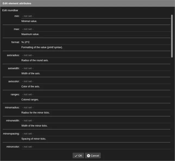Click the 'Edit element attributes' title bar
This screenshot has width=175, height=161.
point(87,3)
